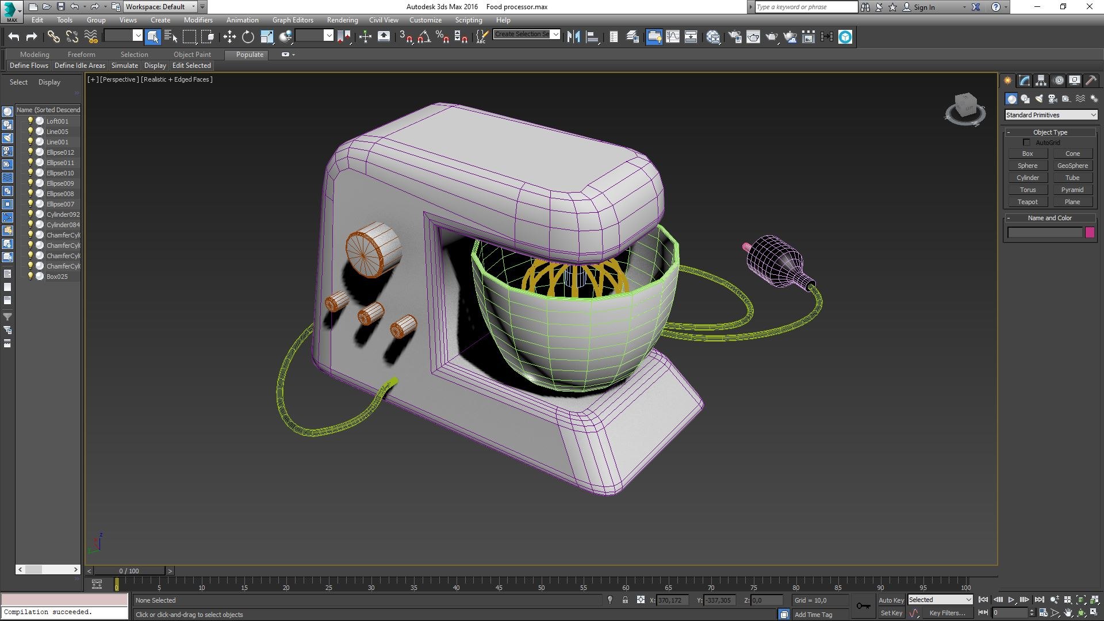1104x621 pixels.
Task: Toggle Cylinder092 visibility bulb
Action: click(30, 214)
